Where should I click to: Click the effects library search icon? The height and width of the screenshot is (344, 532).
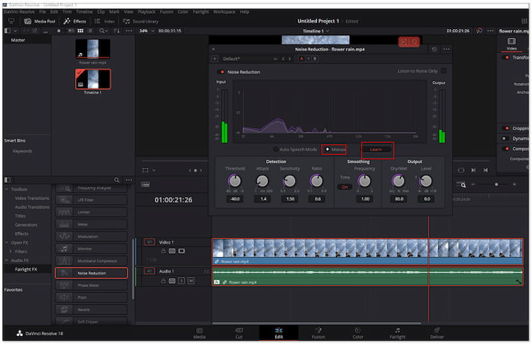click(117, 179)
